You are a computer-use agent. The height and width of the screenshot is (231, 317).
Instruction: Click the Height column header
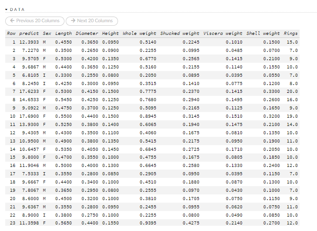click(x=111, y=34)
